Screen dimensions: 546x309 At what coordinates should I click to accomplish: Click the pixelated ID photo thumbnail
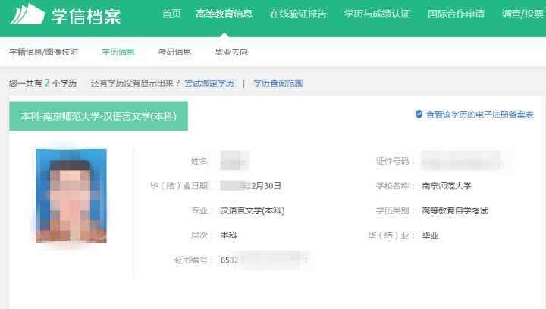tap(71, 196)
